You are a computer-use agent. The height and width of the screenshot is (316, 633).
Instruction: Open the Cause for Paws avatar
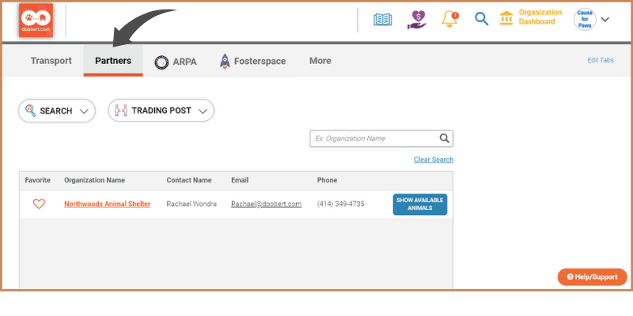coord(585,19)
